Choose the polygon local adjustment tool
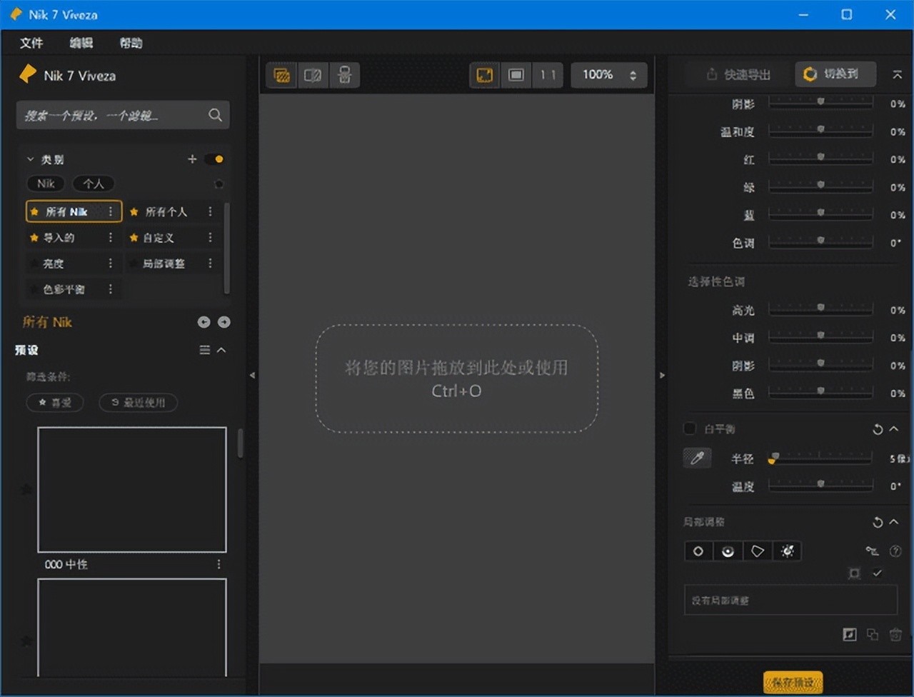Screen dimensions: 914x697 758,551
